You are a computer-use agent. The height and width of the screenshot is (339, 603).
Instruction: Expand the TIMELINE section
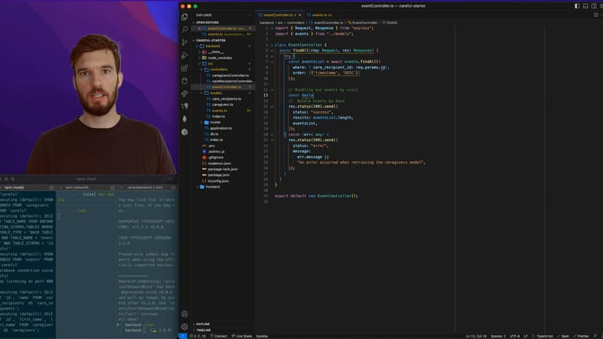pos(203,330)
